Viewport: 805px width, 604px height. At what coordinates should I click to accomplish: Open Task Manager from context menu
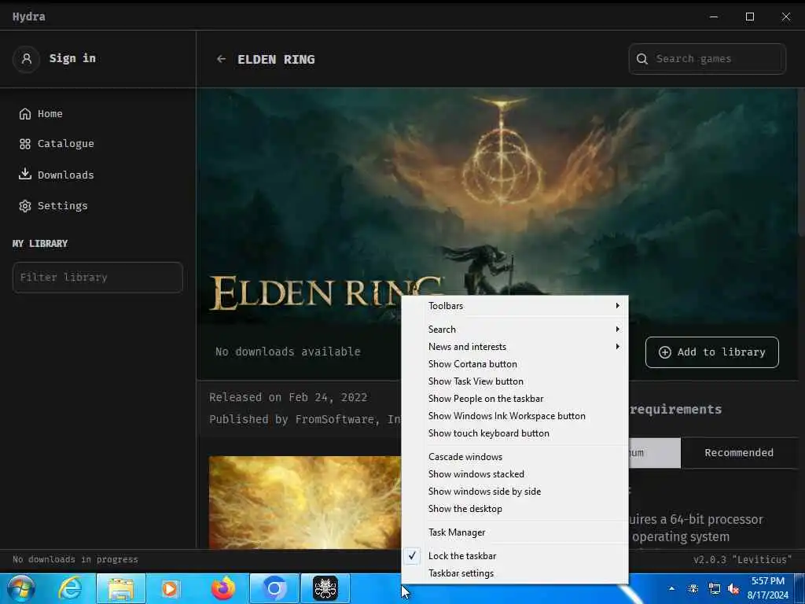pos(514,532)
